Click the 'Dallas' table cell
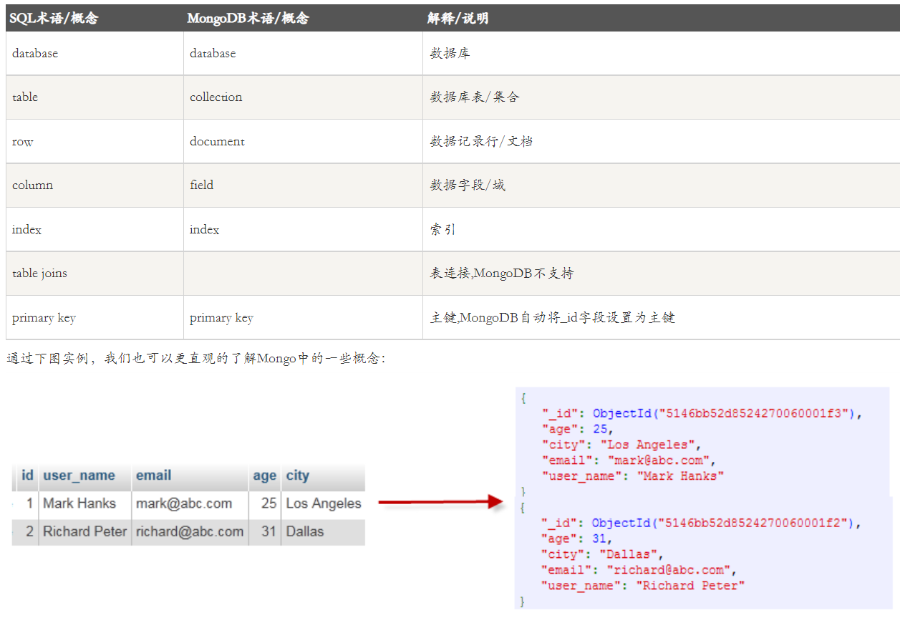 point(305,531)
